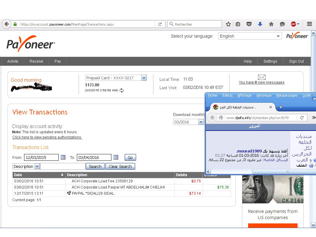Open the downloads arrow icon
Screen dimensions: 316x237
[260, 24]
